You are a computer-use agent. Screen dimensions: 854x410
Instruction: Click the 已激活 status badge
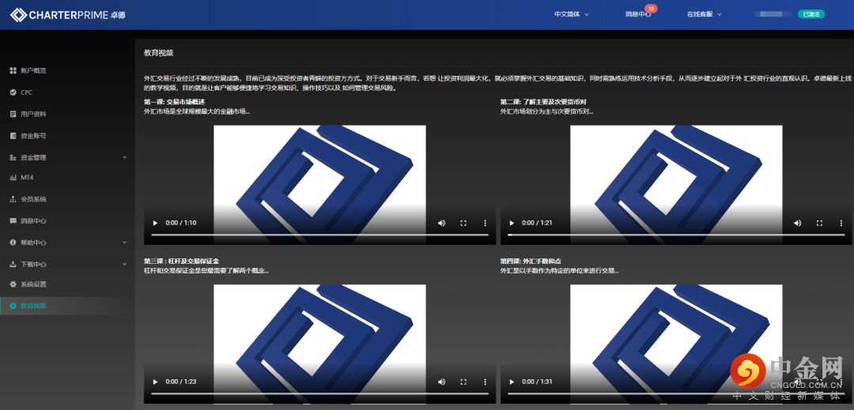(811, 14)
